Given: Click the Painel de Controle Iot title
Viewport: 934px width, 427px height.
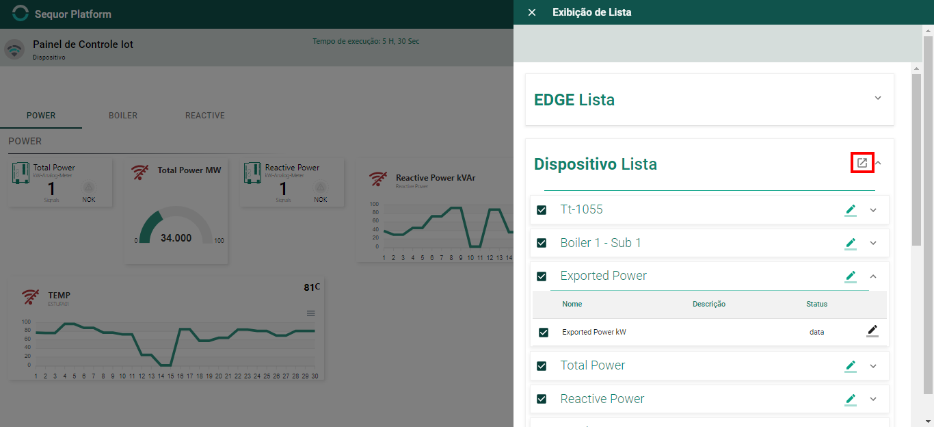Looking at the screenshot, I should (x=83, y=44).
